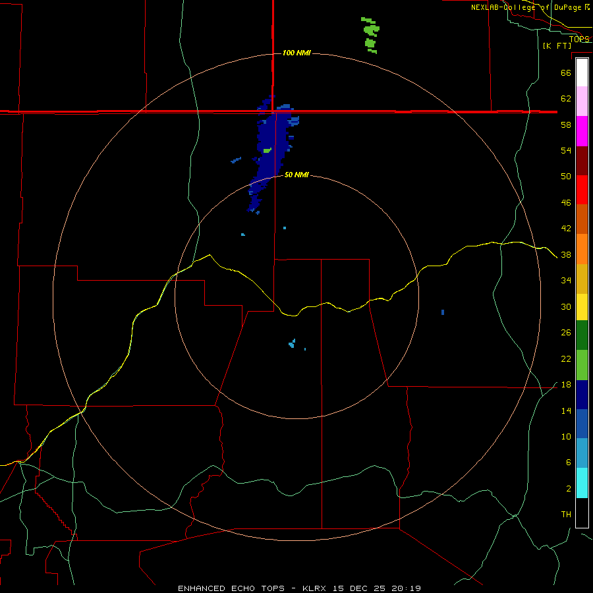Image resolution: width=593 pixels, height=593 pixels.
Task: Click the '50 NMI' range ring label
Action: [296, 175]
